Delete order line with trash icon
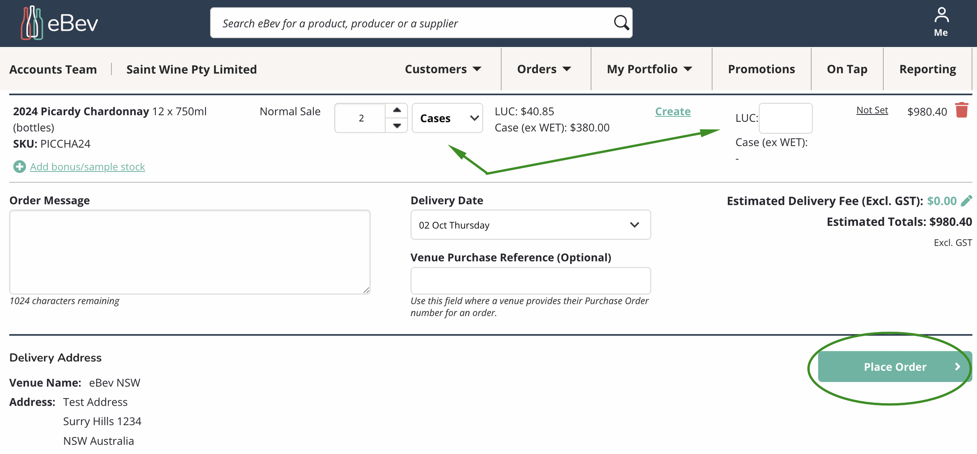 click(x=962, y=110)
